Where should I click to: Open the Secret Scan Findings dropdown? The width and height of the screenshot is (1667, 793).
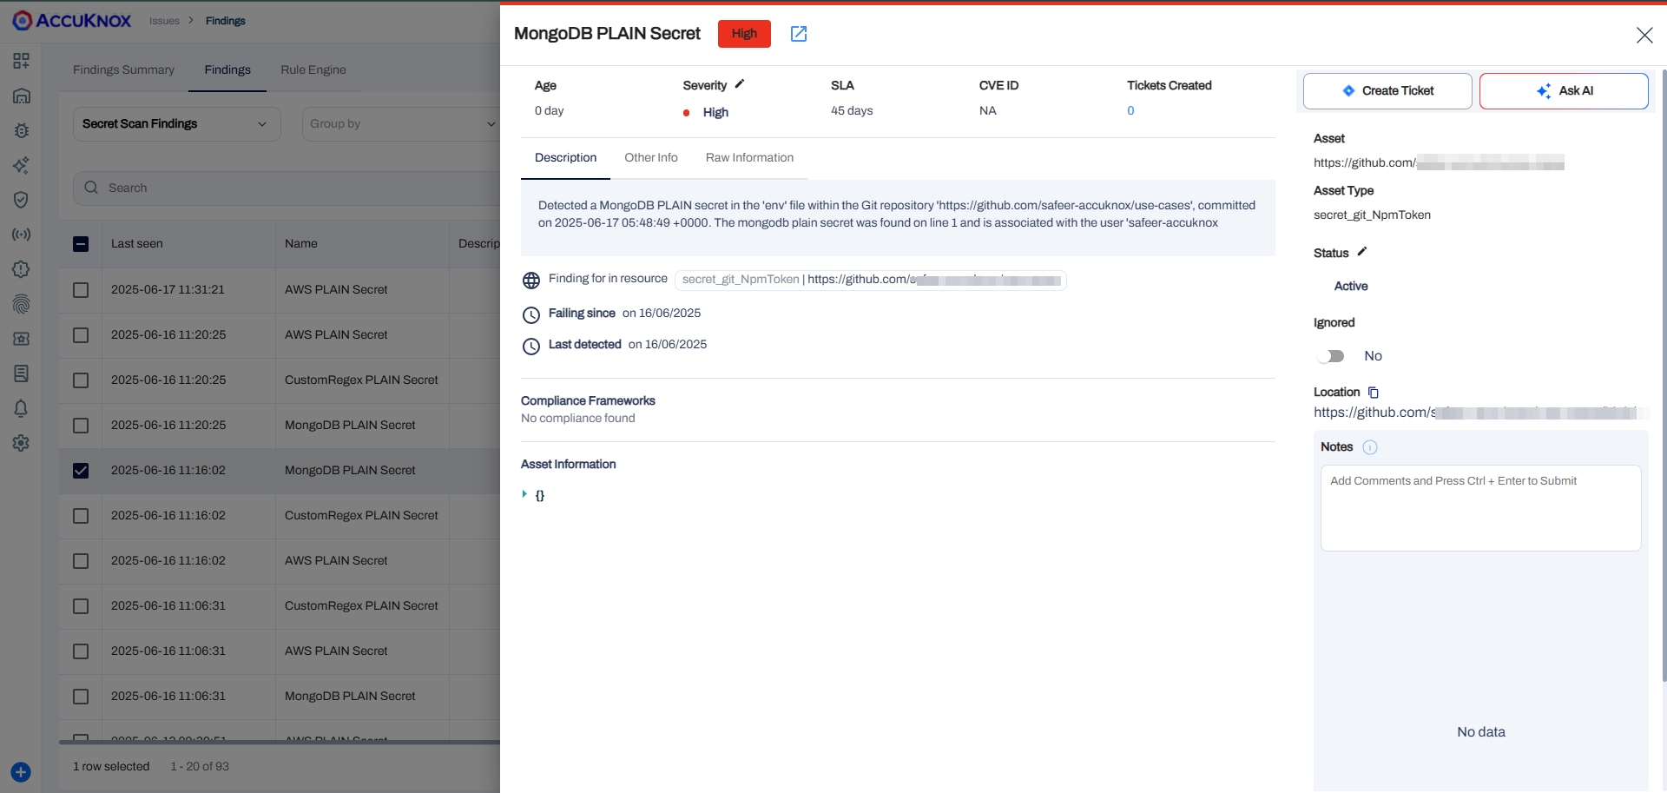176,124
